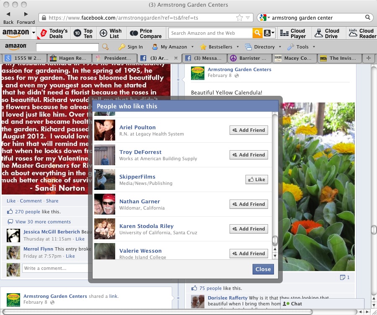
Task: Open bookmark dropdown arrow in address bar
Action: (x=248, y=18)
